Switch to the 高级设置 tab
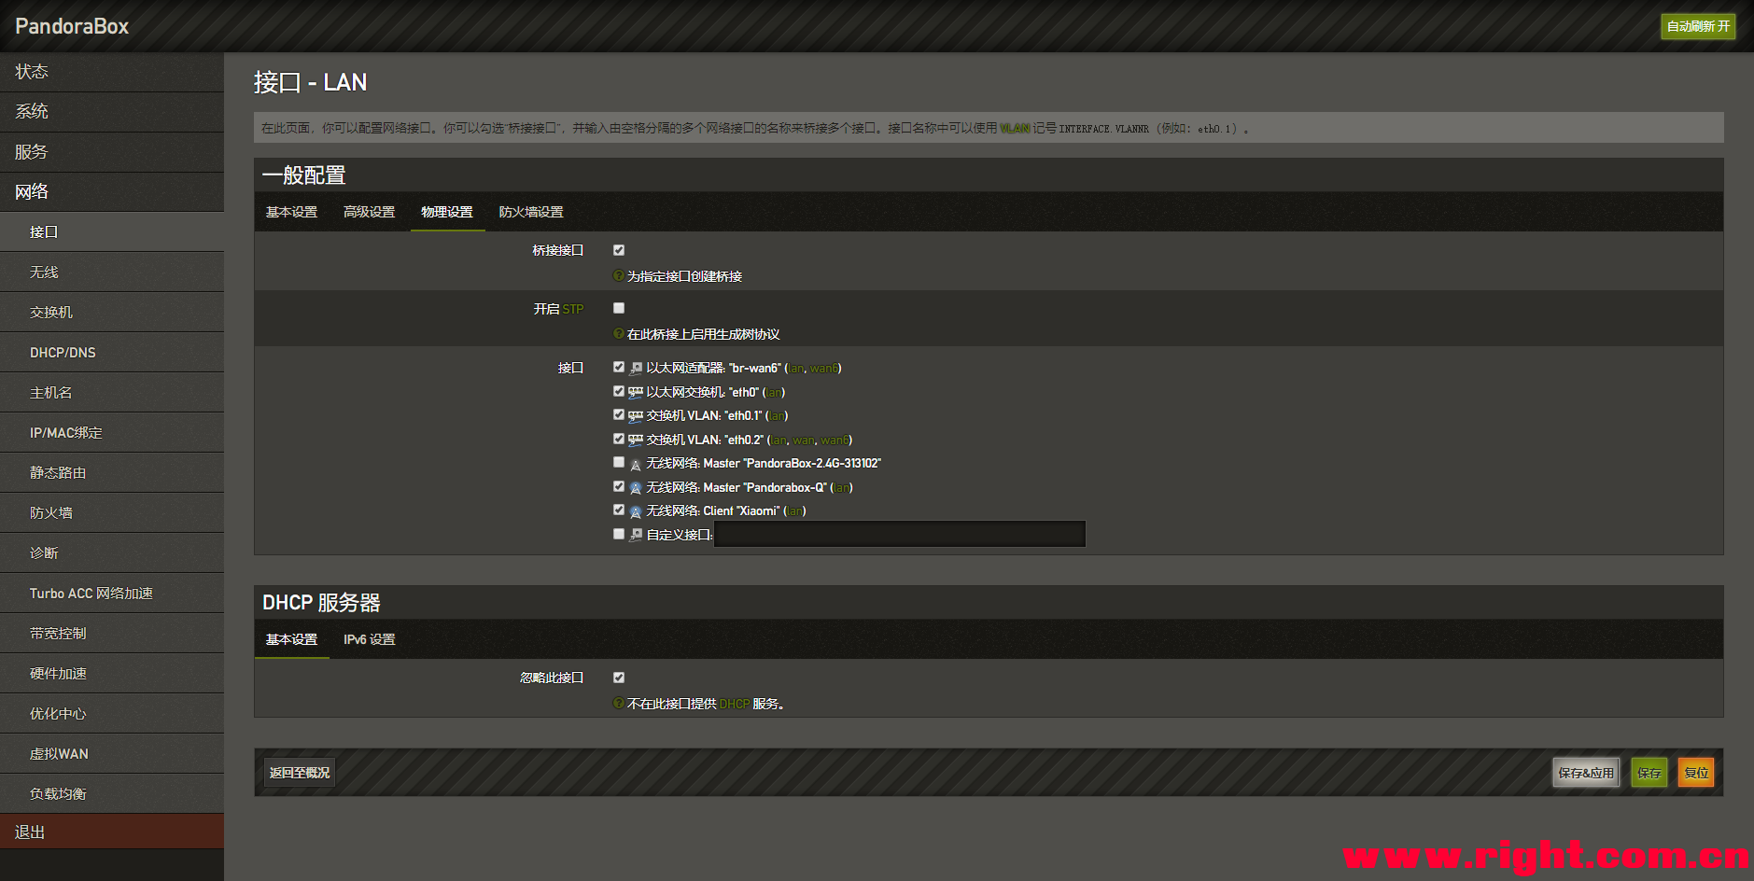The height and width of the screenshot is (881, 1754). click(x=370, y=212)
